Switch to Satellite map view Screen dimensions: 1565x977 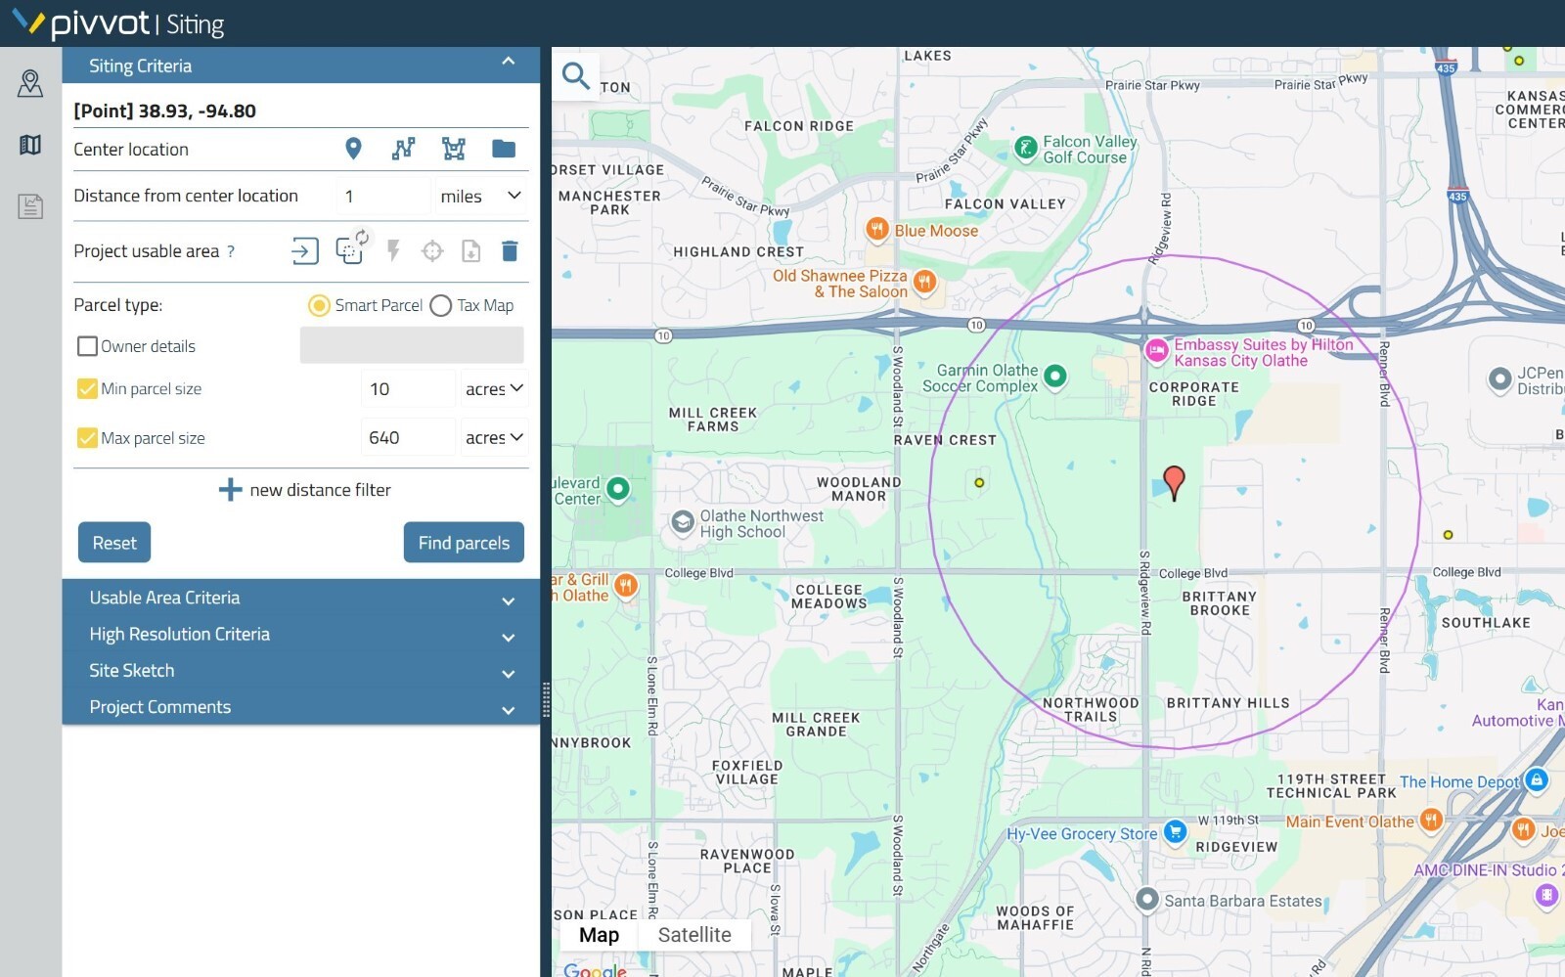(x=694, y=935)
